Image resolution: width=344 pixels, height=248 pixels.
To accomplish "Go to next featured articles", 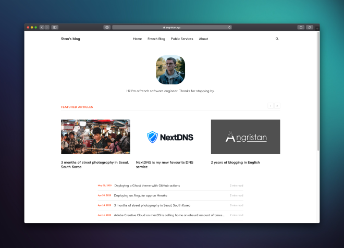I will click(x=277, y=106).
